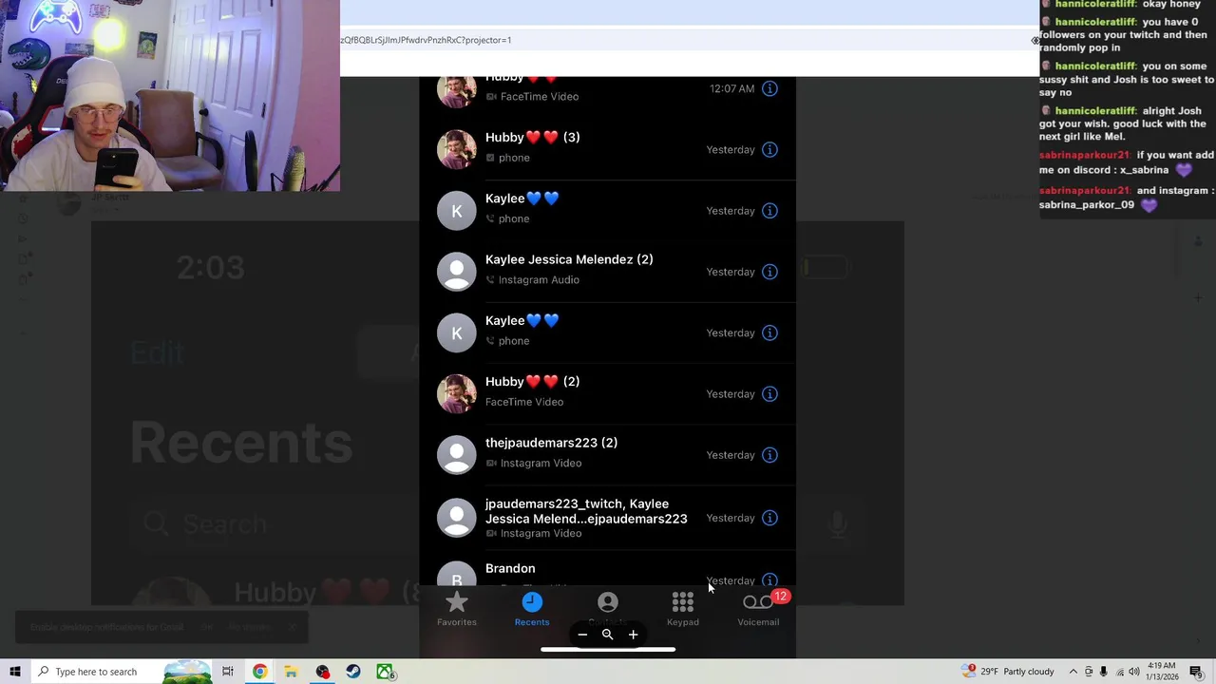
Task: Select the Hubby (2) FaceTime entry
Action: click(x=607, y=393)
